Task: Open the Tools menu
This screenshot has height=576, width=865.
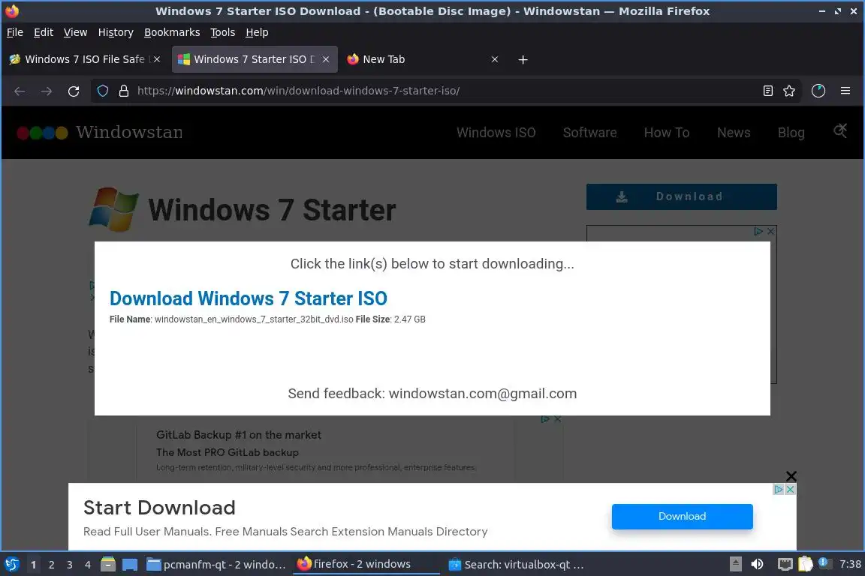Action: 223,32
